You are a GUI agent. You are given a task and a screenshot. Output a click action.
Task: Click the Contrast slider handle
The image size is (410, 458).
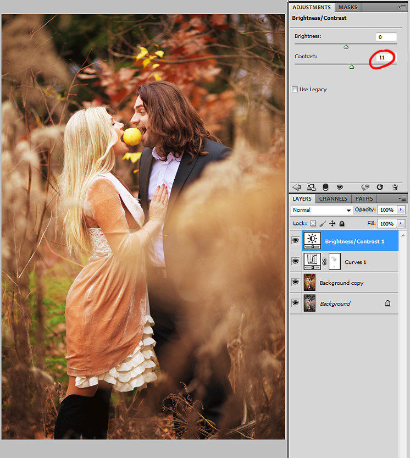352,67
